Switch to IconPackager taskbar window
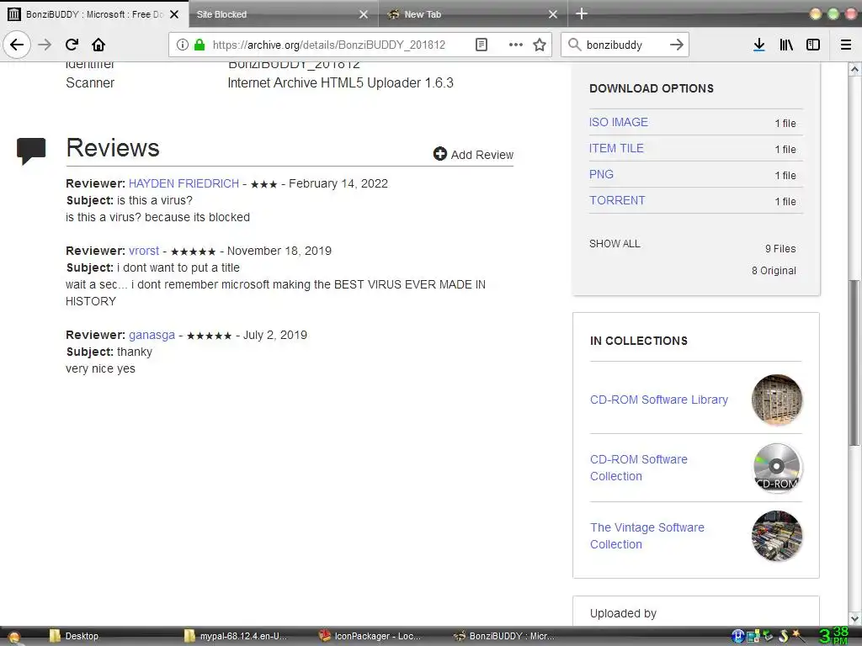The image size is (862, 646). click(x=370, y=636)
